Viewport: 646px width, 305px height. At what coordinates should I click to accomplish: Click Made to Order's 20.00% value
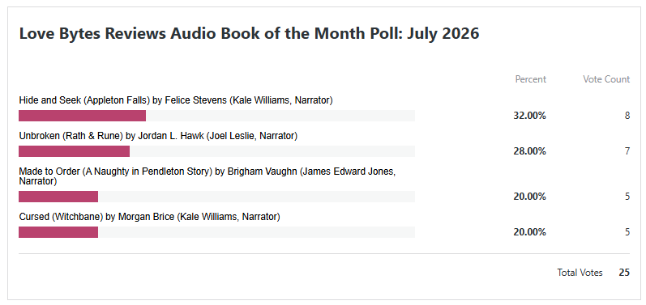[x=529, y=197]
